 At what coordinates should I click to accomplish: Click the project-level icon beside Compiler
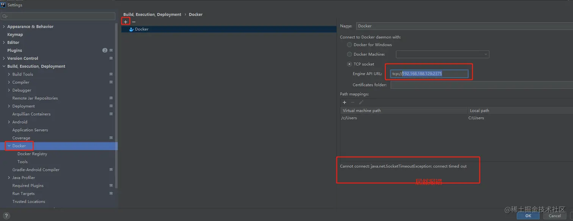[111, 82]
